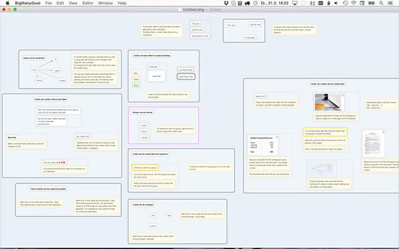Screen dimensions: 399x249
Task: Select the mind map document thumbnail
Action: (x=322, y=169)
